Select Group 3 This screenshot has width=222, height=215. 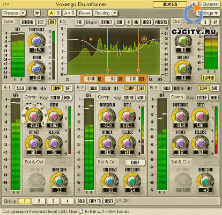tap(53, 201)
